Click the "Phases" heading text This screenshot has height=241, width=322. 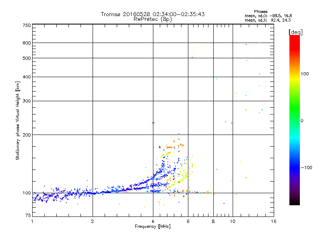(x=260, y=12)
